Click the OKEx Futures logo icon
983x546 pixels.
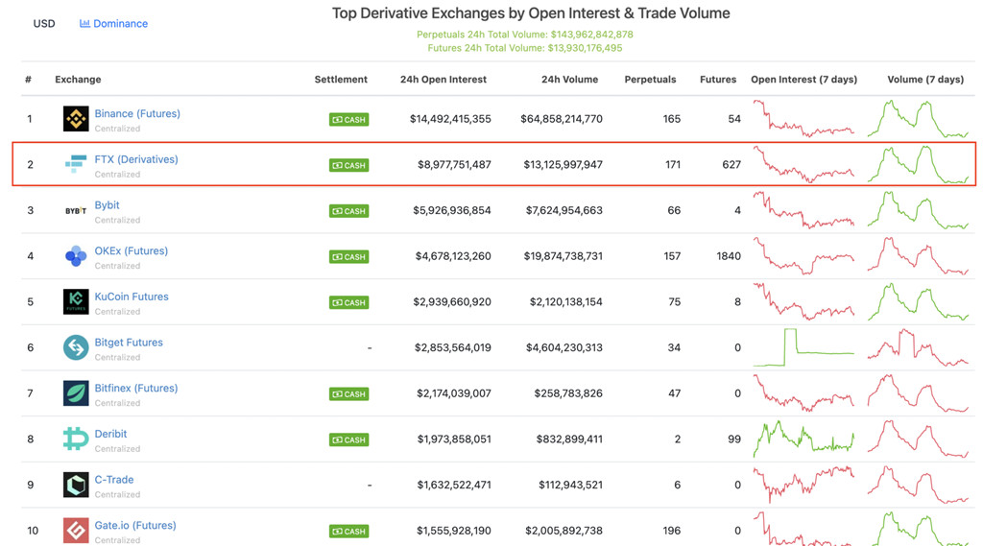[76, 256]
